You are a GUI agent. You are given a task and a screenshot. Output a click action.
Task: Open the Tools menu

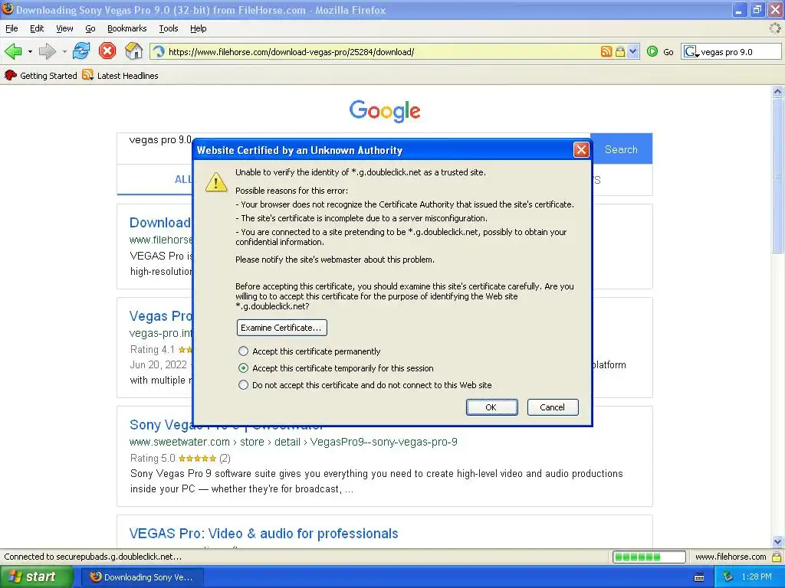click(x=169, y=28)
